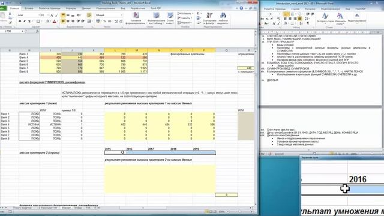Select column M header in Excel
The height and width of the screenshot is (216, 384).
[x=137, y=50]
